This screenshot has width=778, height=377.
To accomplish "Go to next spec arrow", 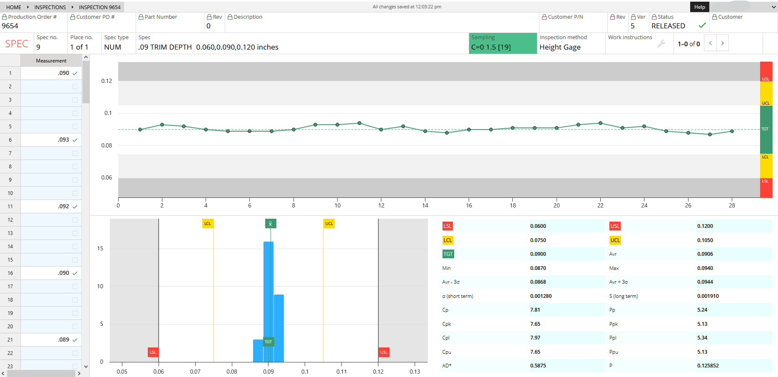I will 722,43.
